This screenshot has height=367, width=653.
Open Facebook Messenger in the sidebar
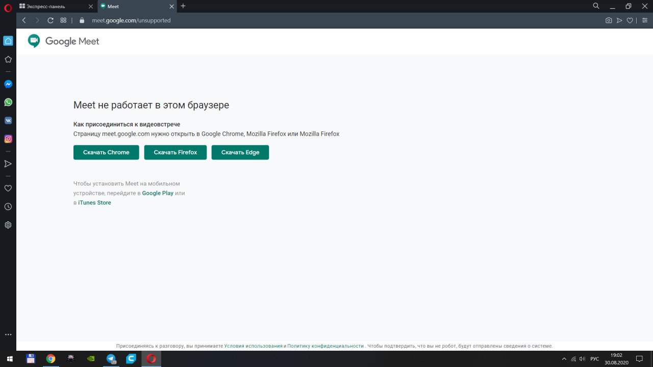point(8,84)
